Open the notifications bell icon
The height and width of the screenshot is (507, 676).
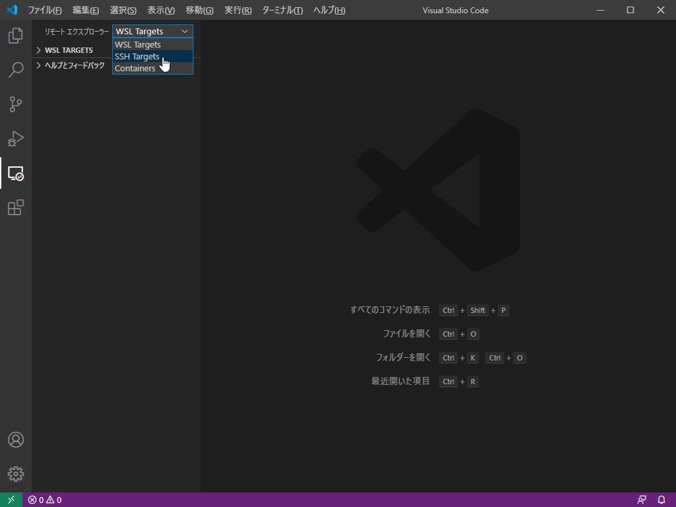click(661, 500)
